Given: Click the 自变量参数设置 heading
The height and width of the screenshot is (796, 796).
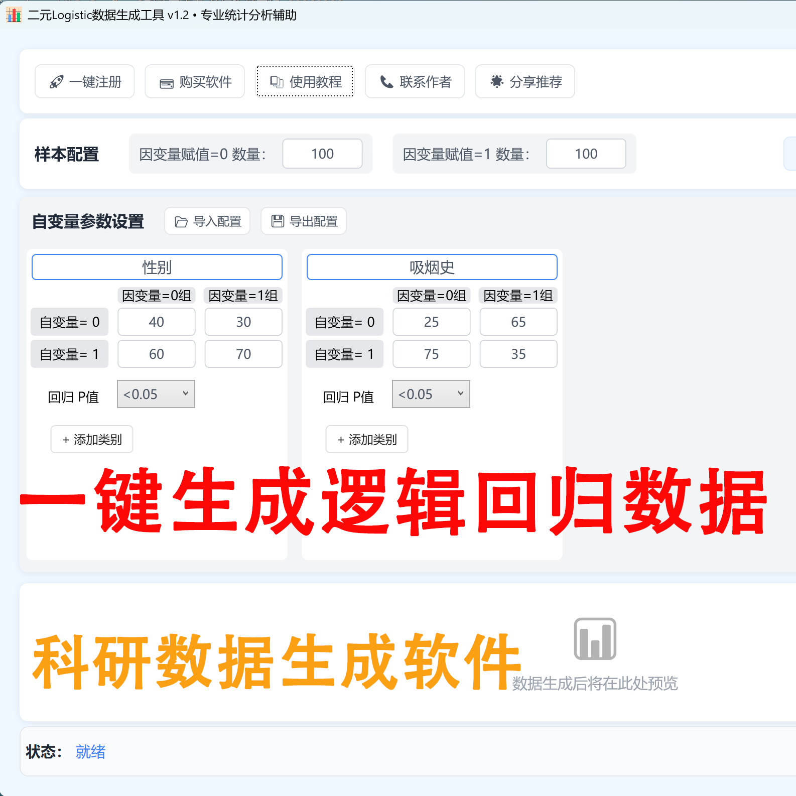Looking at the screenshot, I should 88,221.
